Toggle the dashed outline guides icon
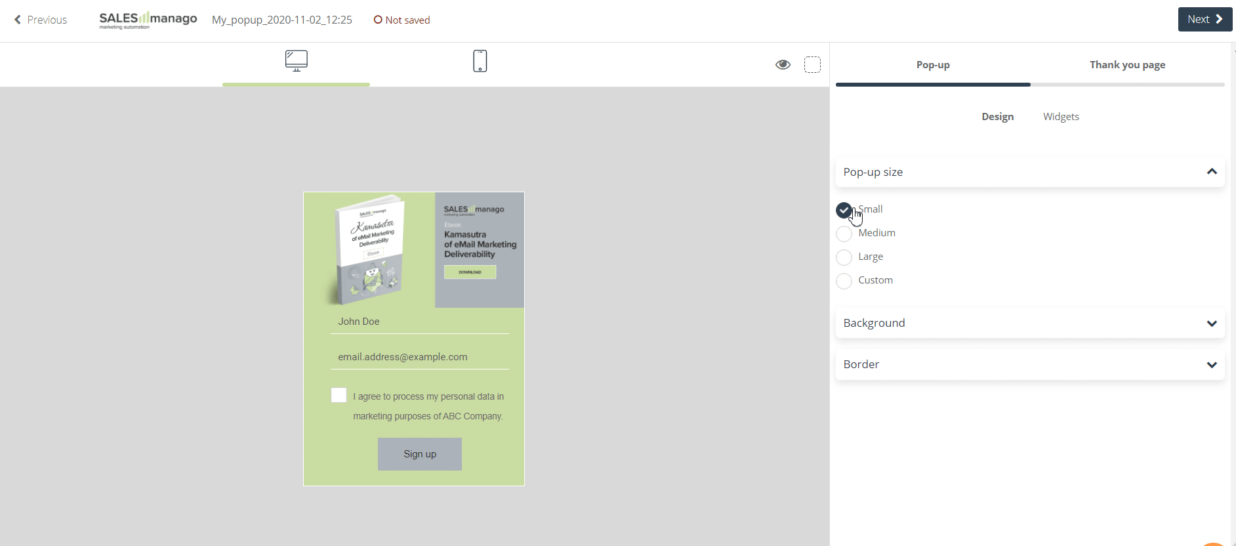Image resolution: width=1236 pixels, height=546 pixels. 812,64
